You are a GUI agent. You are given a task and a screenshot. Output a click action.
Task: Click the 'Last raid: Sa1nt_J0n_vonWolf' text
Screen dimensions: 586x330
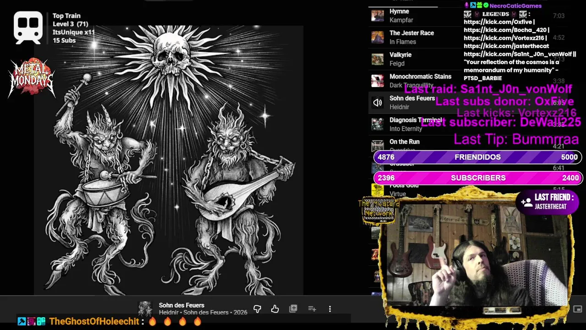click(x=488, y=89)
